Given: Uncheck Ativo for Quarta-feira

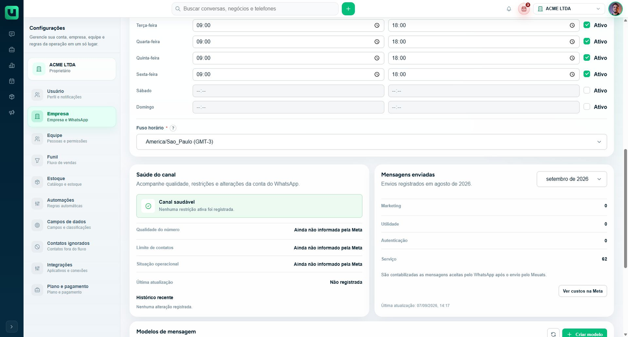Looking at the screenshot, I should (587, 41).
